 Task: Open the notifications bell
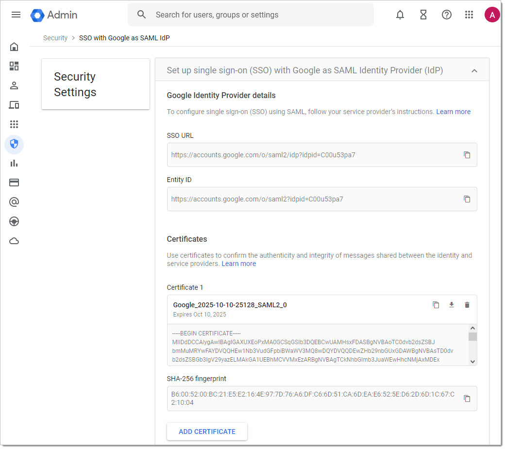400,15
